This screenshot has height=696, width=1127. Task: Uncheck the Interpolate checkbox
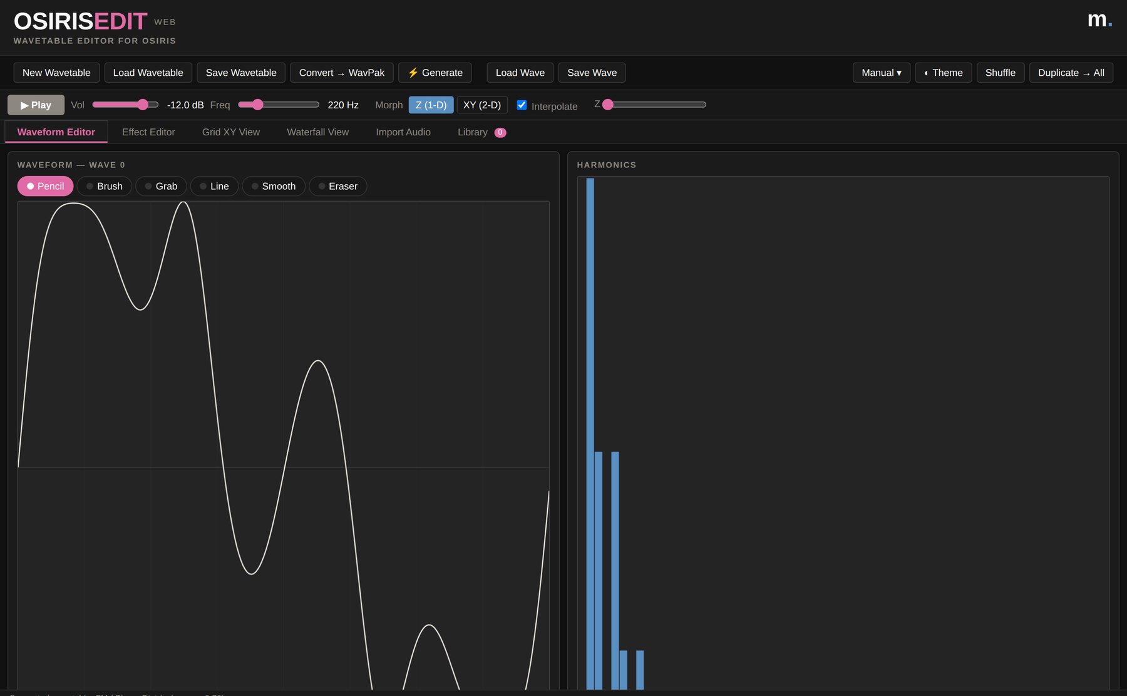522,105
